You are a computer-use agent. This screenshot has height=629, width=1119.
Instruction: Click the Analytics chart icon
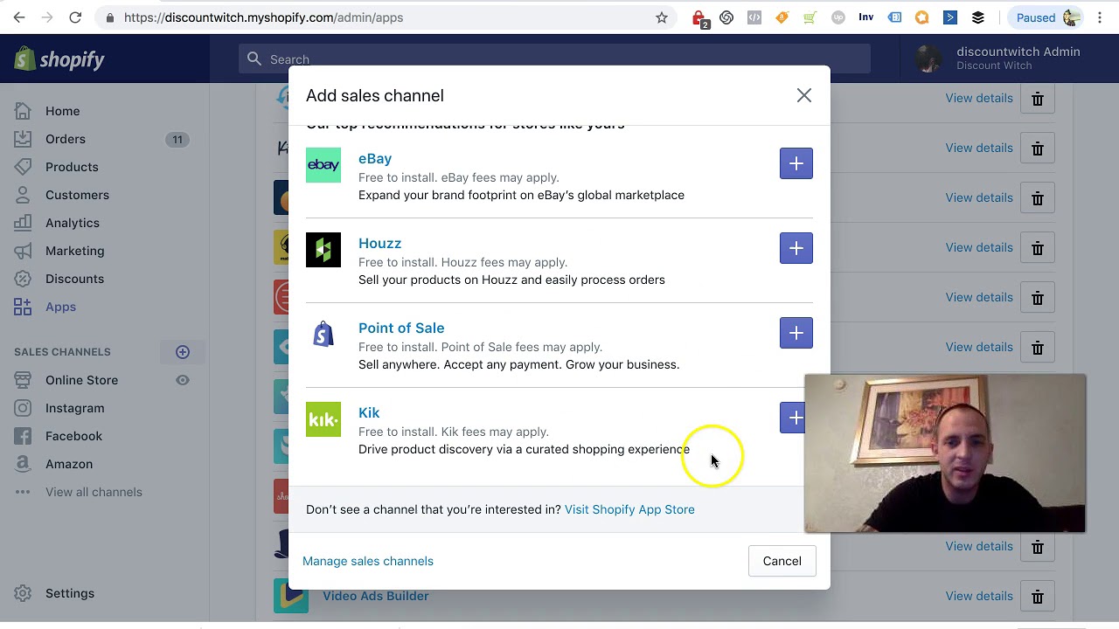click(x=23, y=223)
